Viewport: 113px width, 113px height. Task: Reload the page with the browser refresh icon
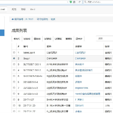[79, 2]
